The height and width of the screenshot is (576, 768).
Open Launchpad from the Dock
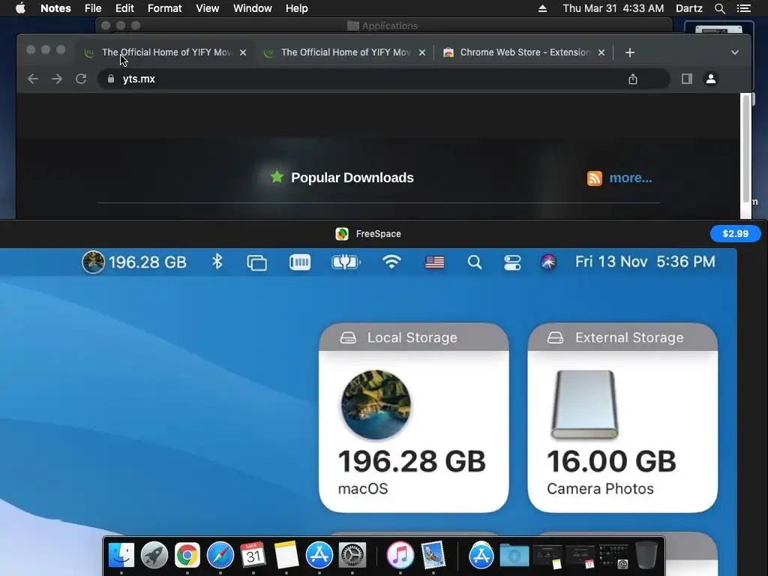click(x=154, y=555)
